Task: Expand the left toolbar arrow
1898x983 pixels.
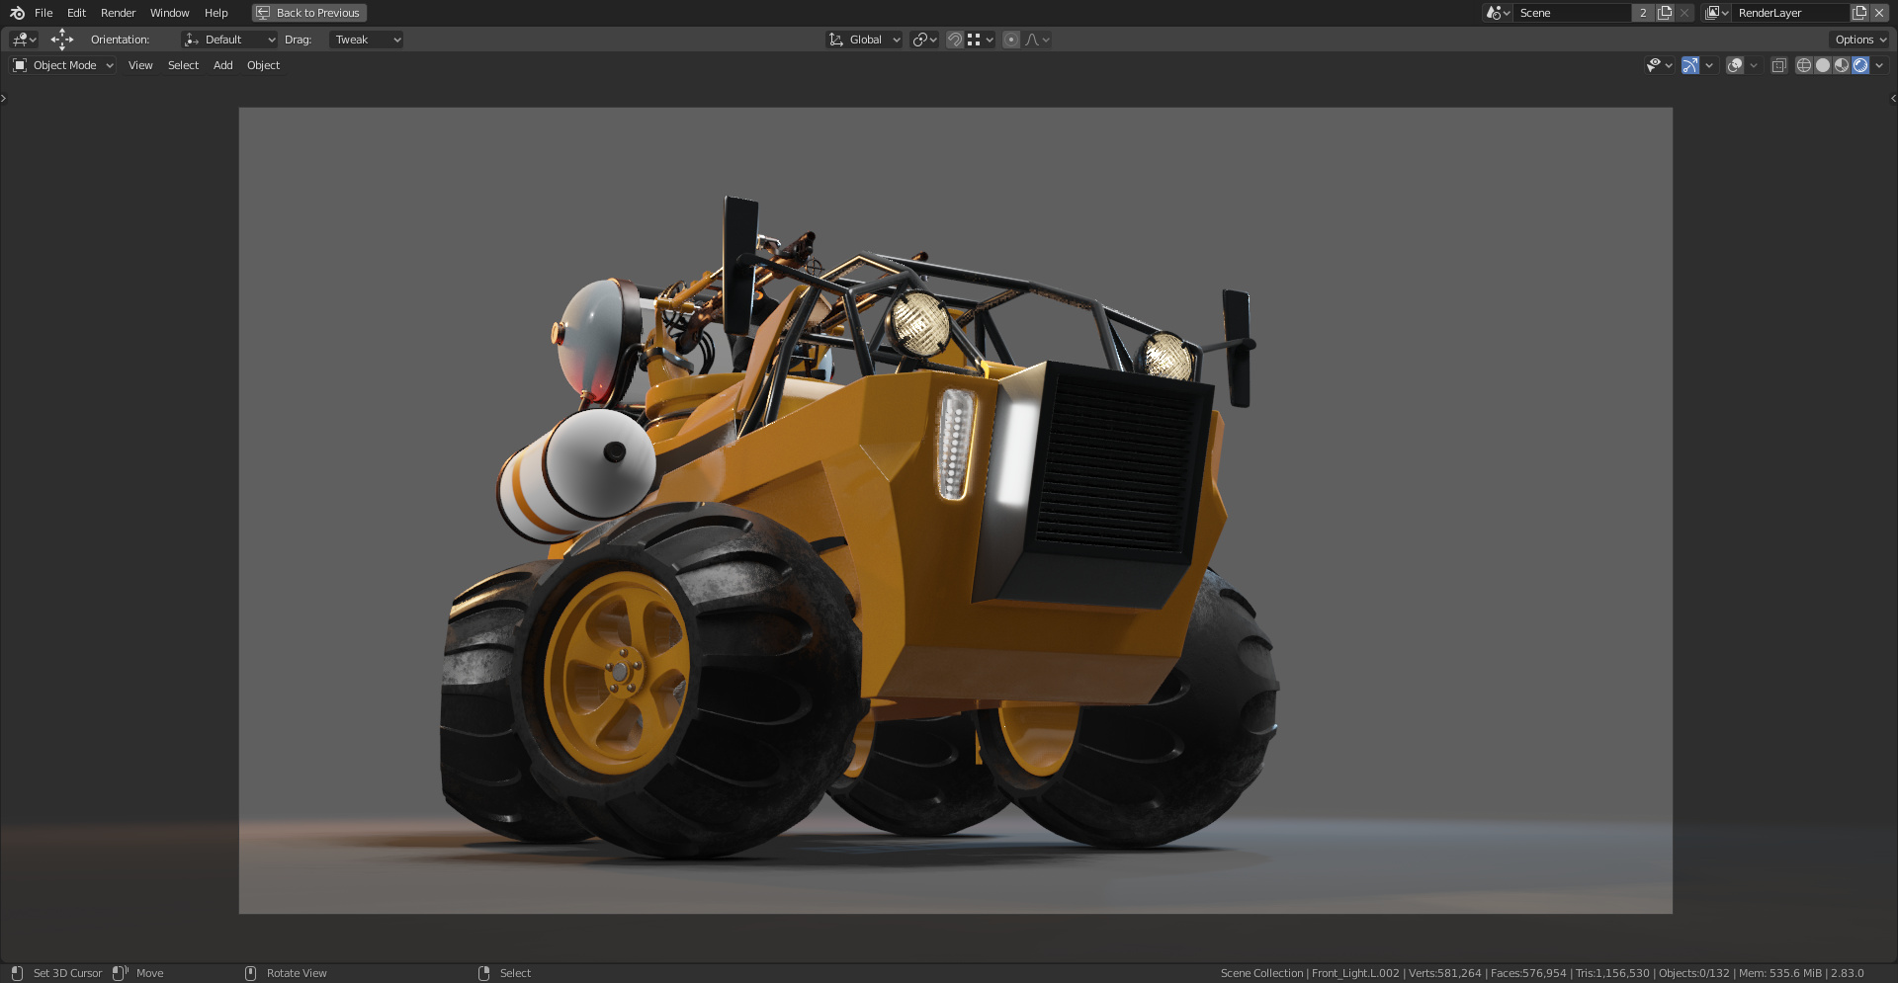Action: click(4, 98)
